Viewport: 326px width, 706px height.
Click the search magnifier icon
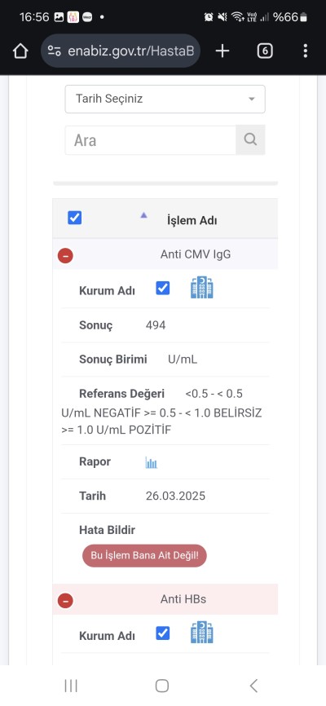point(250,139)
